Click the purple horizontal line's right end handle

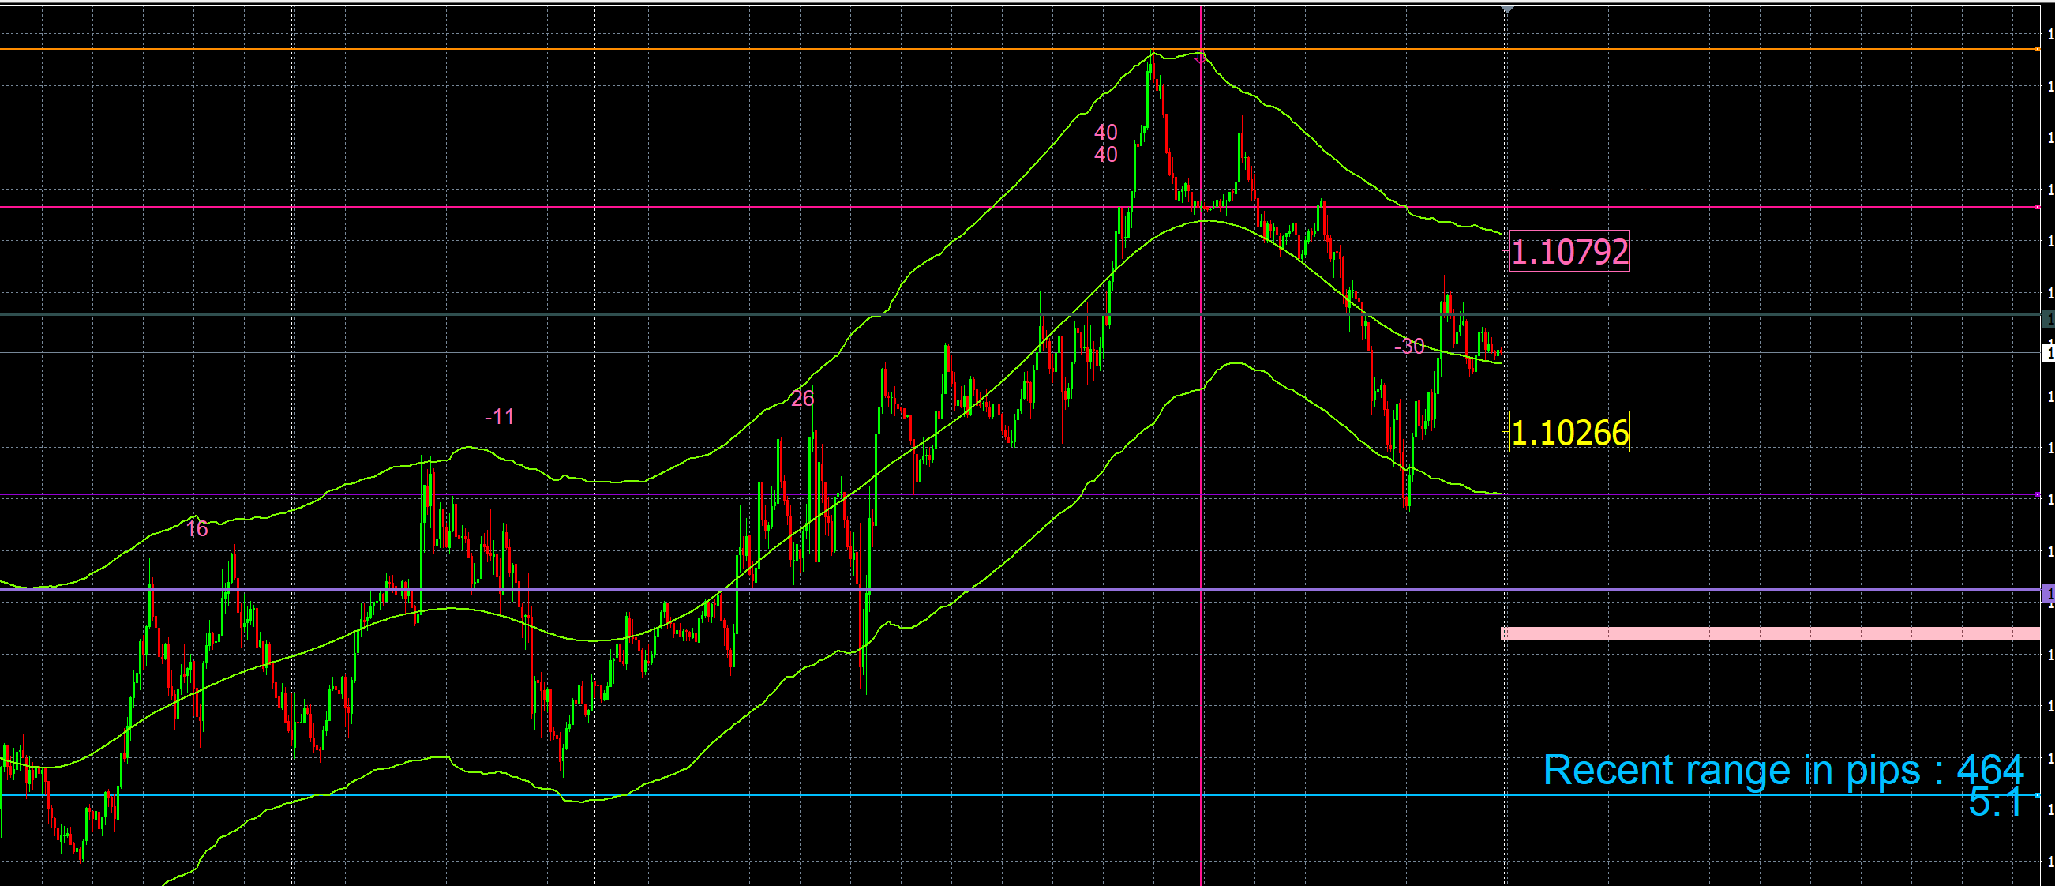pos(2038,495)
